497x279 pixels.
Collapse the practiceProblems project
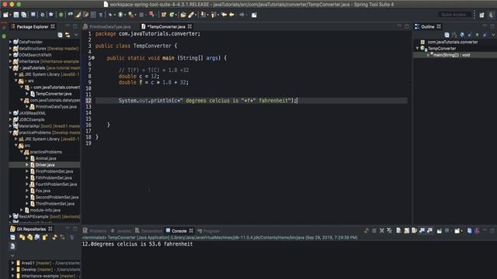pyautogui.click(x=10, y=133)
